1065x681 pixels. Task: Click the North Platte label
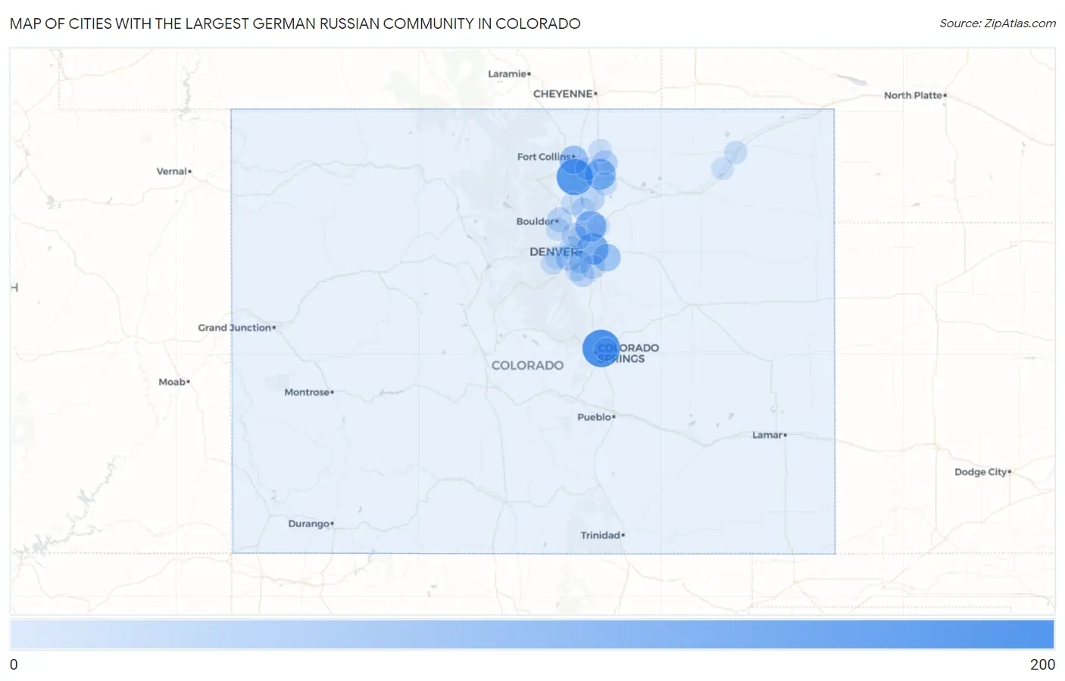pyautogui.click(x=915, y=95)
